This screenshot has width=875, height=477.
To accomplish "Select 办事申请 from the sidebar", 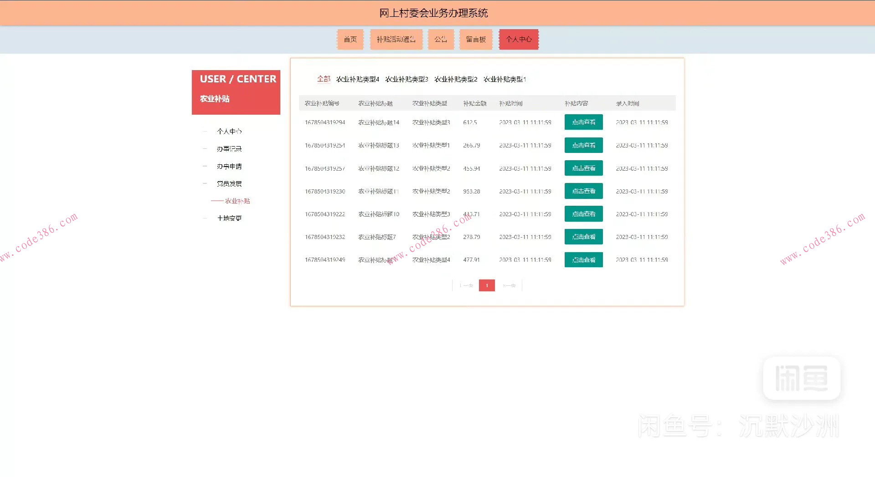I will coord(229,167).
